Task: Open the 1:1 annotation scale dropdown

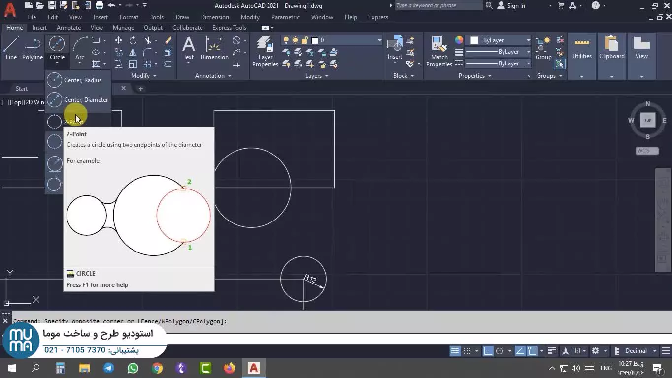Action: point(580,351)
